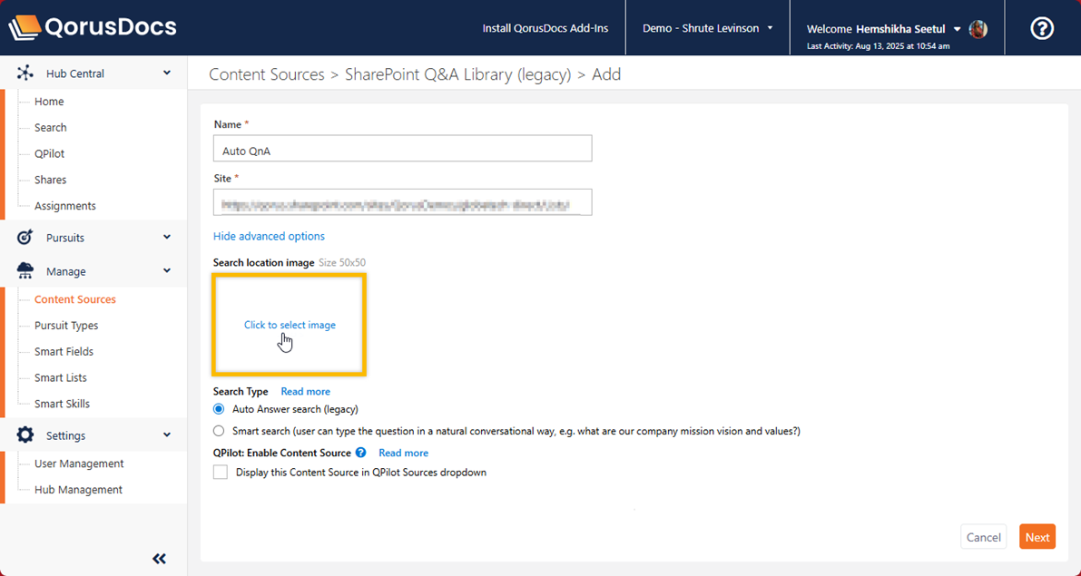The width and height of the screenshot is (1081, 576).
Task: Click the Settings gear icon
Action: (25, 435)
